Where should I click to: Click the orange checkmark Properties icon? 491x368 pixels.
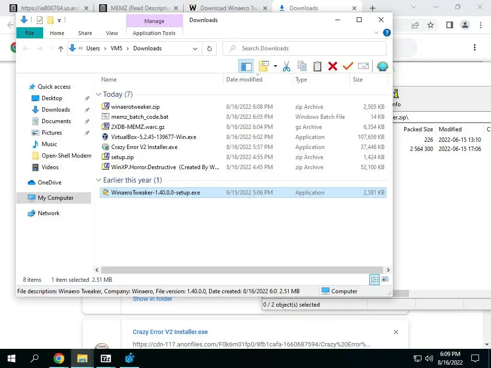coord(348,66)
